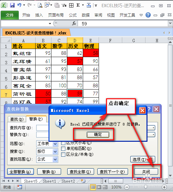Click the borders grid icon in toolbar
Viewport: 173px width, 192px height.
coord(71,6)
